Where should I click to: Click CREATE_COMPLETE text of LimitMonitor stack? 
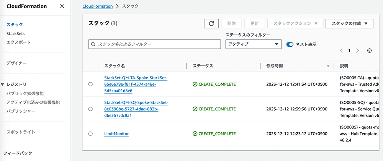click(217, 134)
